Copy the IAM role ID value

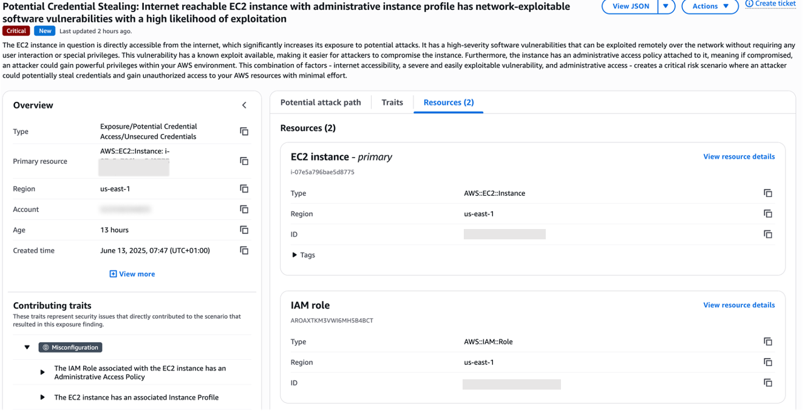[768, 383]
